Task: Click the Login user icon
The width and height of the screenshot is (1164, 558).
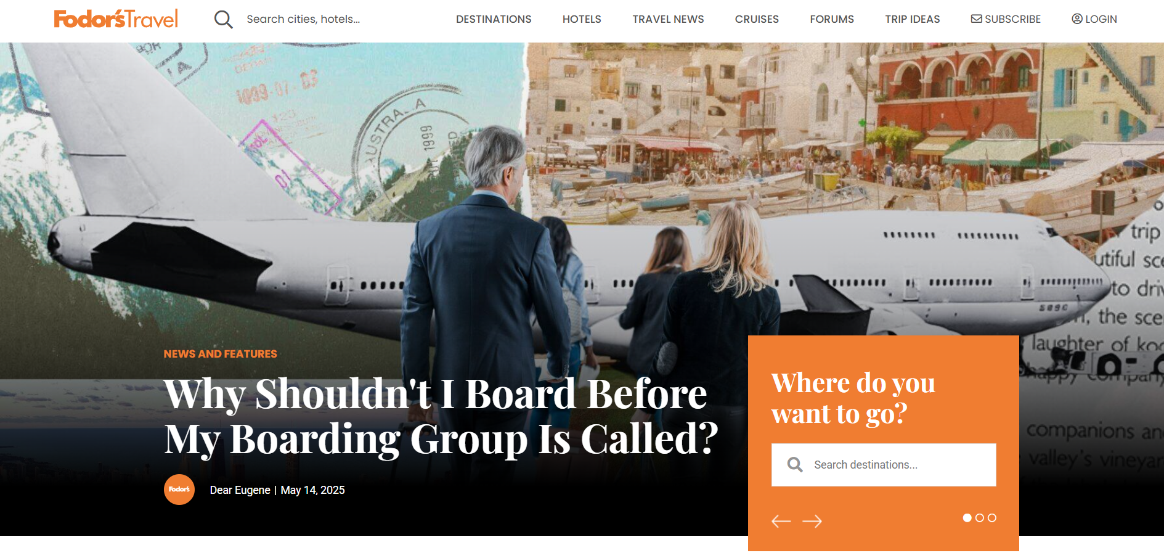Action: [x=1077, y=18]
